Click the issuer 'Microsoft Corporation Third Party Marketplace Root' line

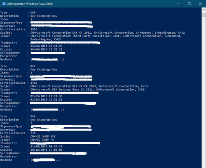(x=106, y=36)
